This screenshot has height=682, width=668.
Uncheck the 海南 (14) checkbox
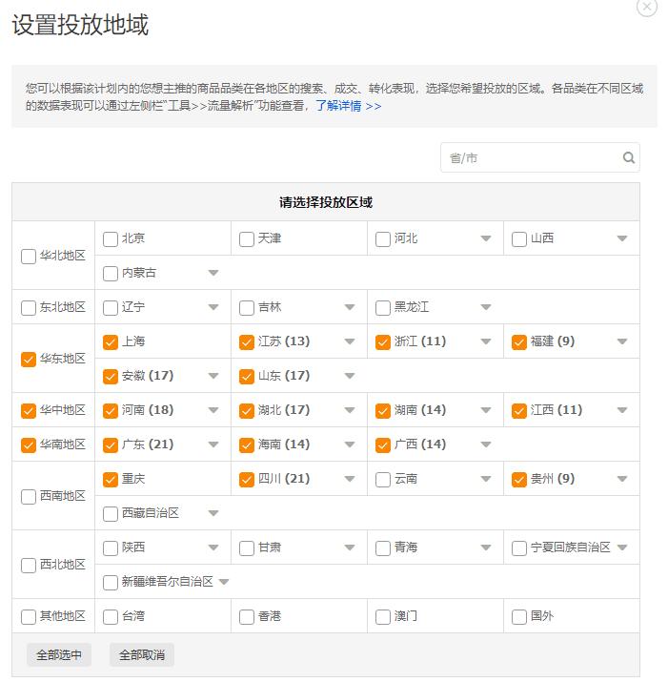tap(247, 444)
